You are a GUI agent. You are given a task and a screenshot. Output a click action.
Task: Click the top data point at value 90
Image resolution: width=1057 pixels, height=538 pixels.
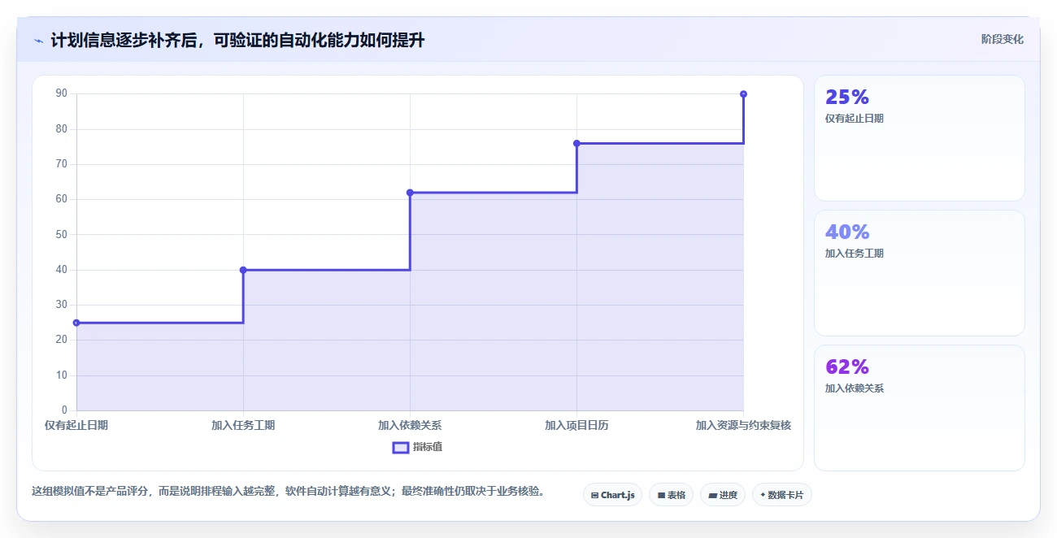click(743, 94)
